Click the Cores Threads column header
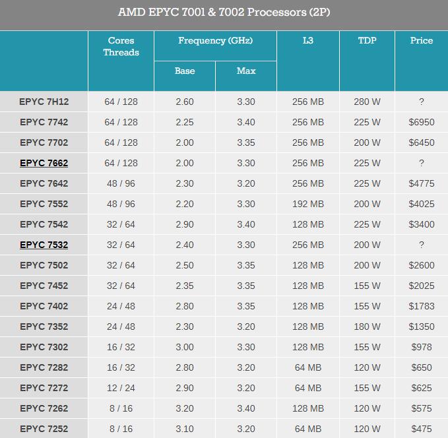This screenshot has width=448, height=438. 121,46
